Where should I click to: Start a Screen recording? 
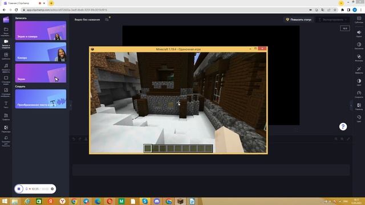coord(40,73)
